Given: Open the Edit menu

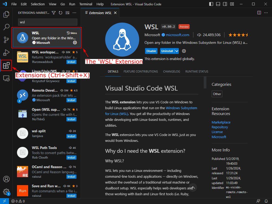Looking at the screenshot, I should point(24,4).
